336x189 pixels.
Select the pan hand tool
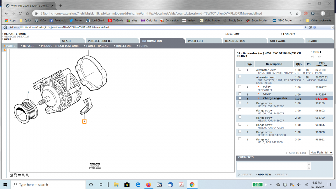pos(15,175)
